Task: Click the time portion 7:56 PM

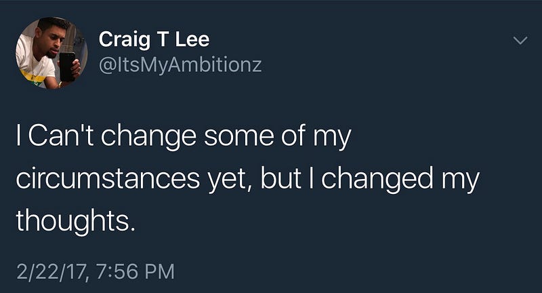Action: (136, 271)
